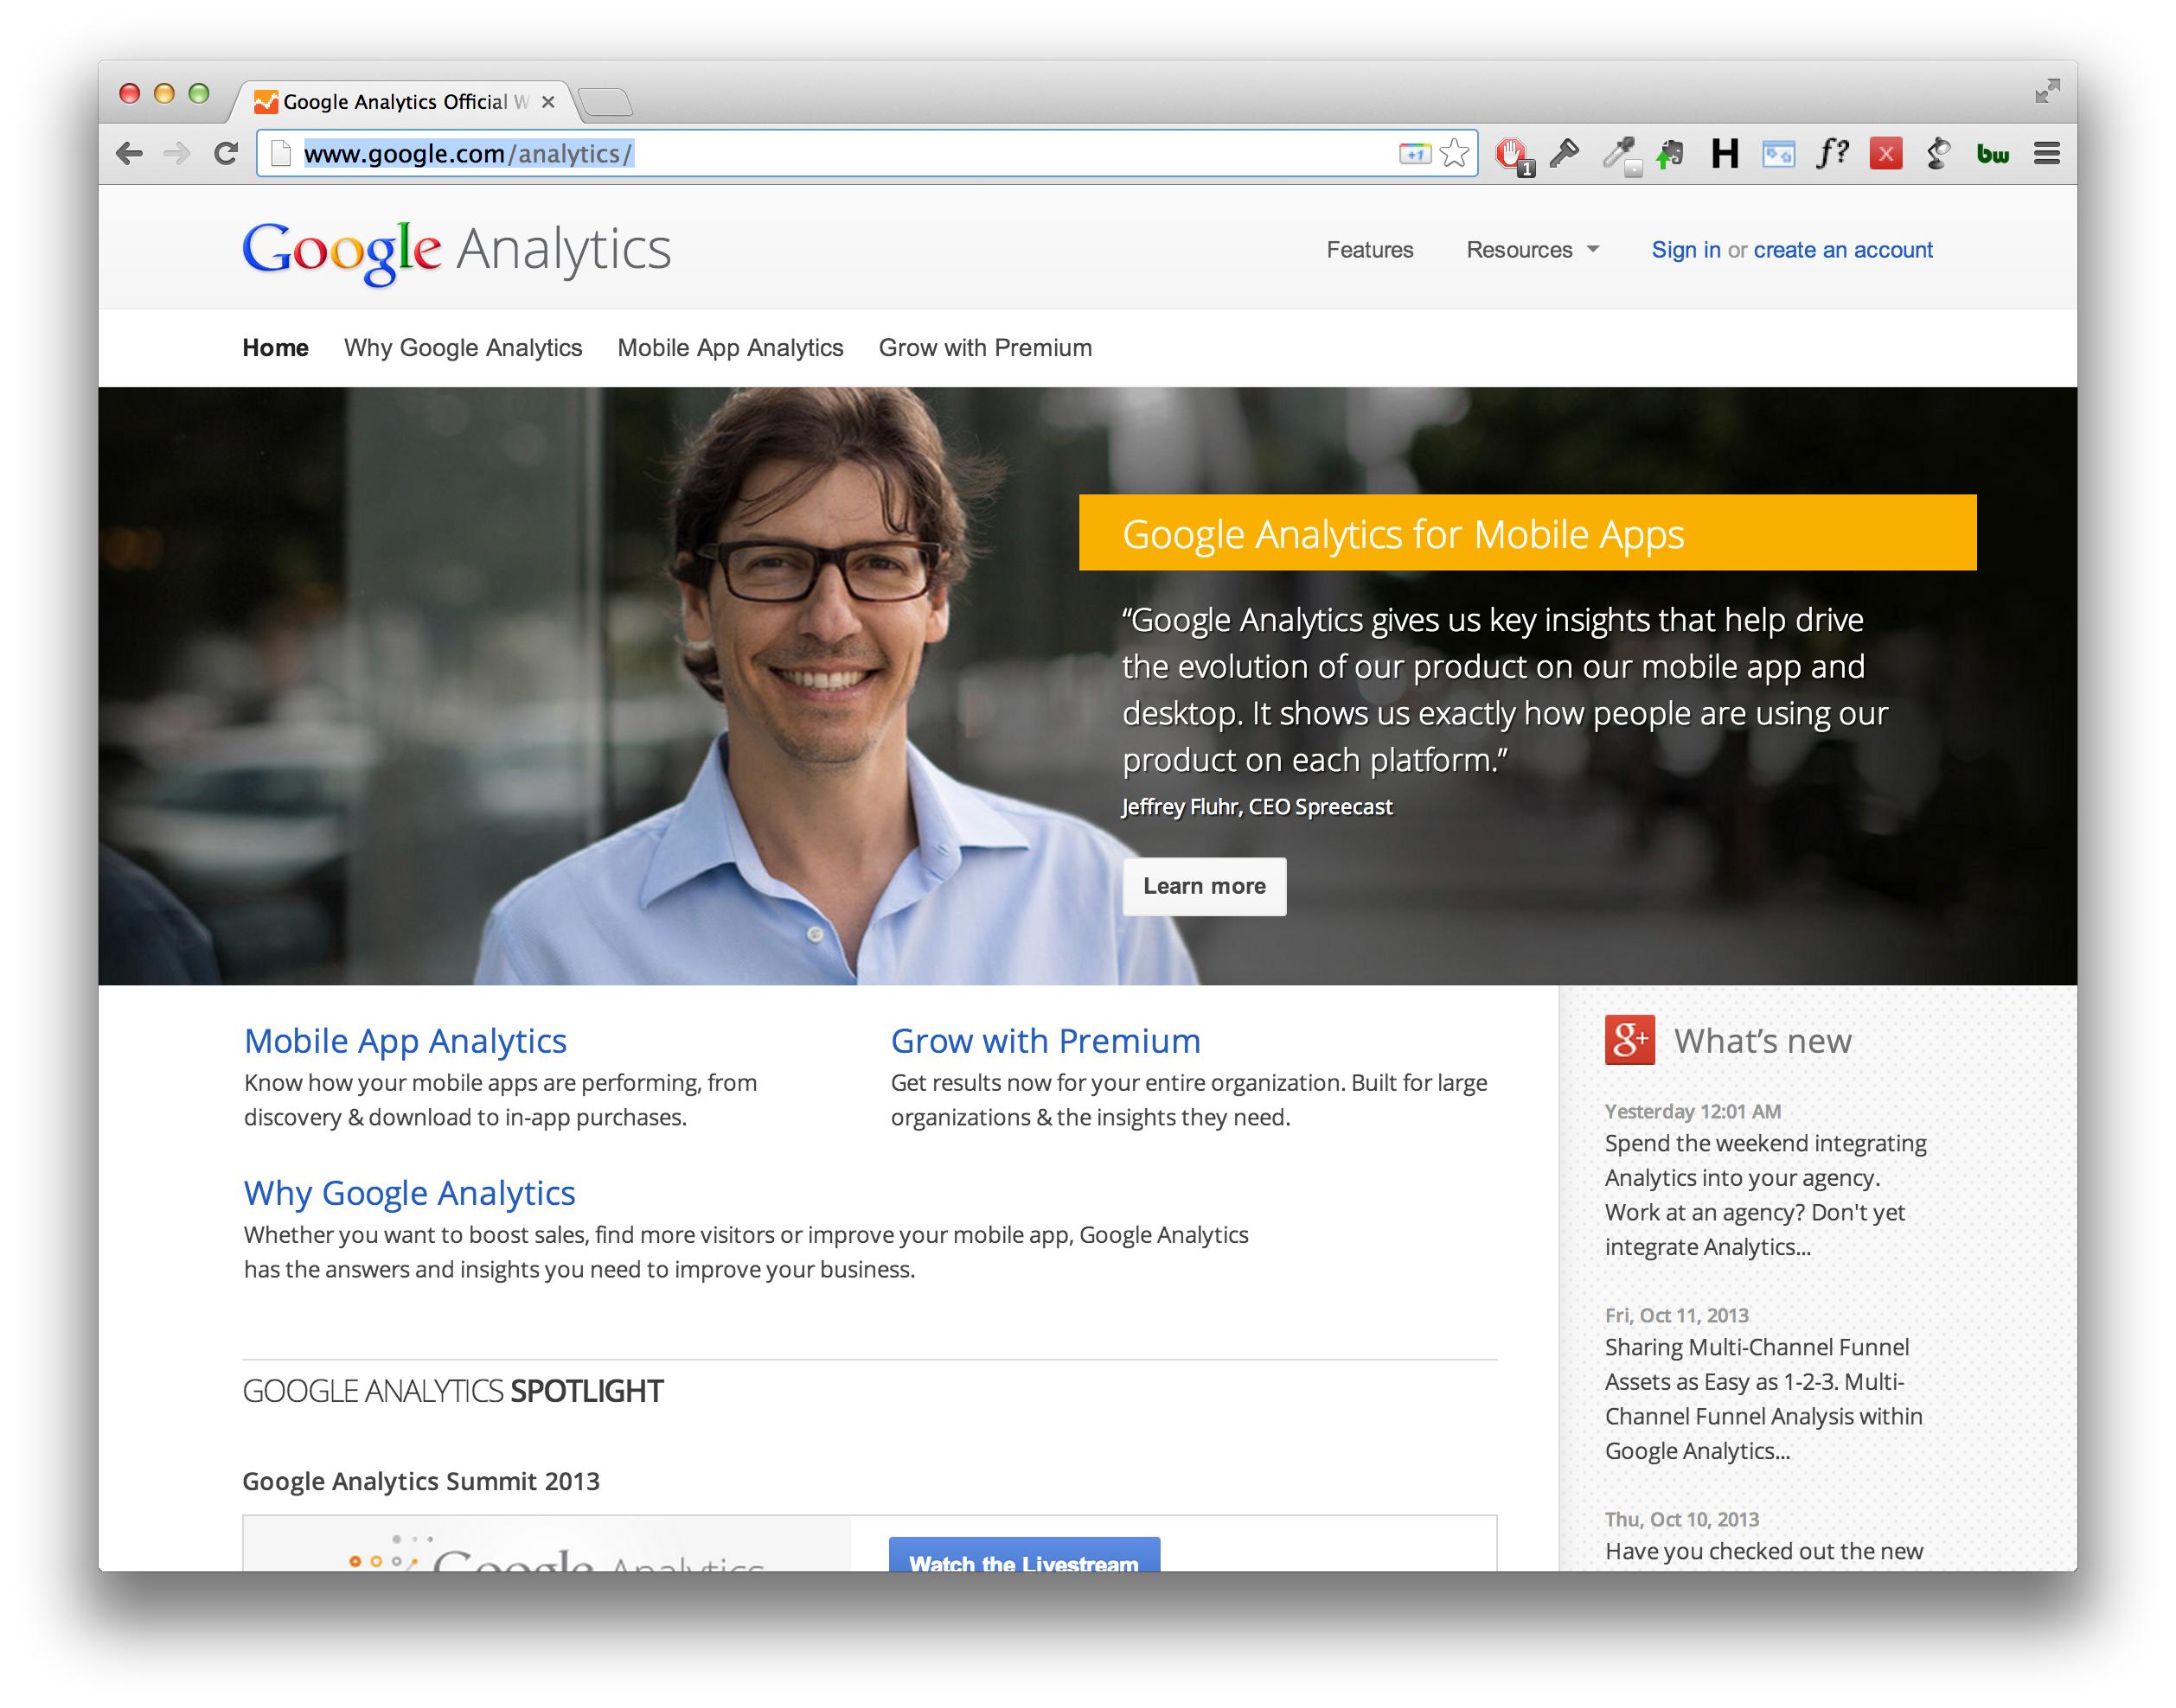Click the green 'bw' extension icon
Screen dimensions: 2176x1708
click(x=1992, y=154)
